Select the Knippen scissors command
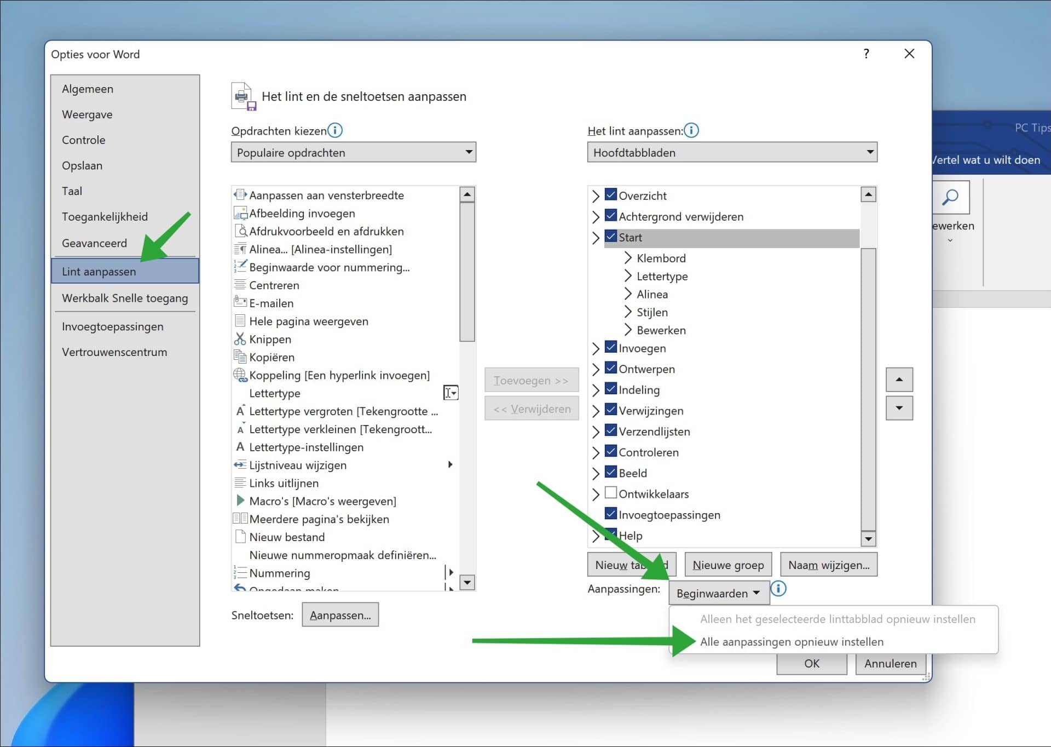The image size is (1051, 747). (x=241, y=339)
